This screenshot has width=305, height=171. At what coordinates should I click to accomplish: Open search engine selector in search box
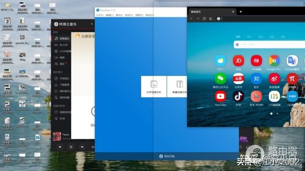[237, 45]
